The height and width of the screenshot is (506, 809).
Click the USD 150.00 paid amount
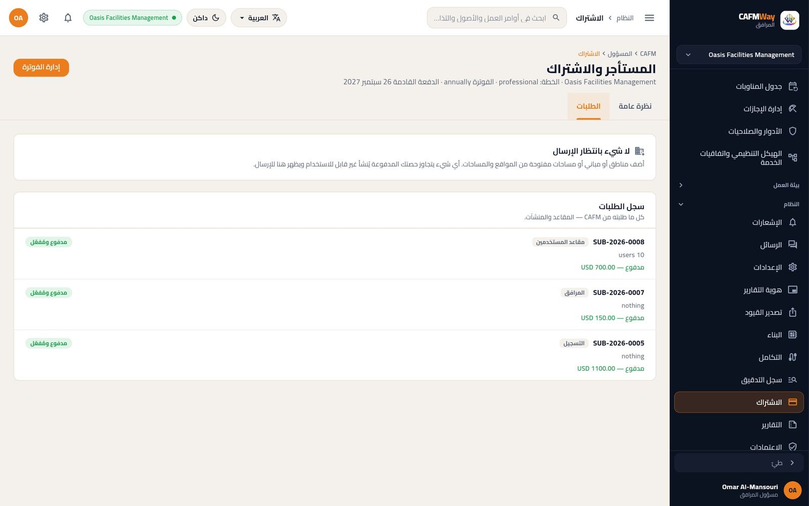pos(612,318)
